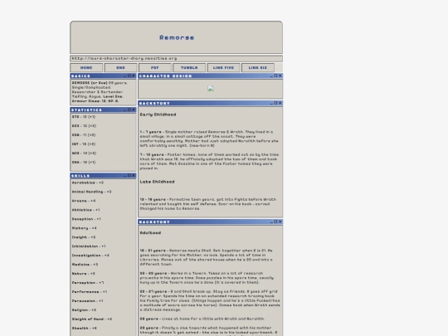Select the CHA statistic line
Viewport: 448px width, 336px height.
[84, 163]
